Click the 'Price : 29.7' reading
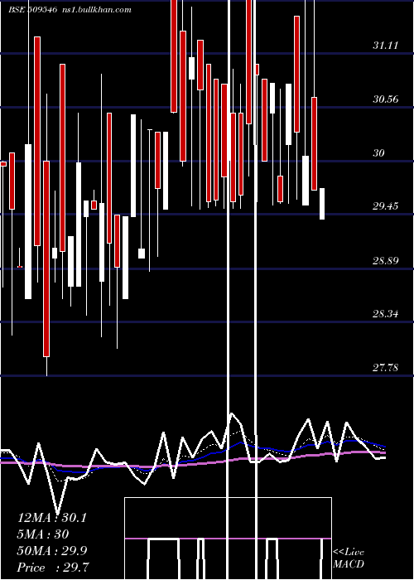414x580 pixels. point(53,568)
